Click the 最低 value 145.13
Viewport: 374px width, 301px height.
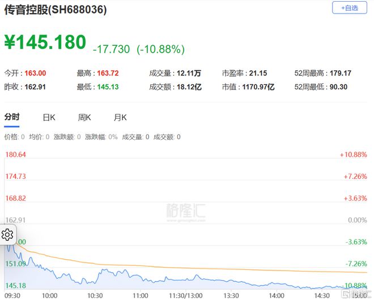[x=108, y=87]
